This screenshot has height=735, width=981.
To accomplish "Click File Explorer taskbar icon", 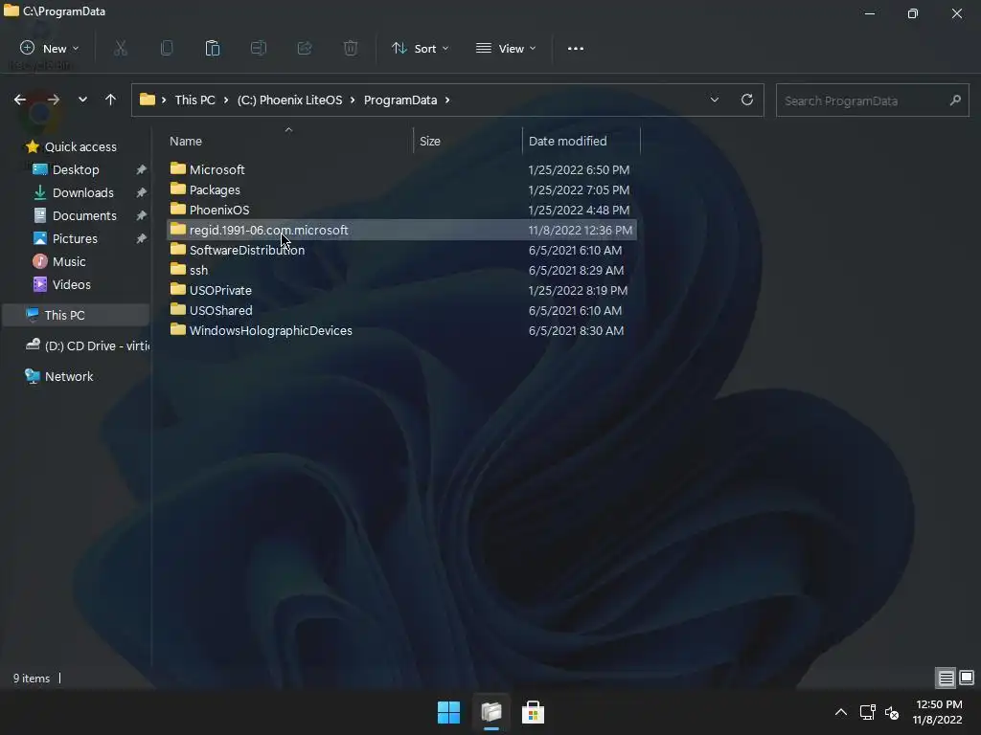I will coord(491,712).
